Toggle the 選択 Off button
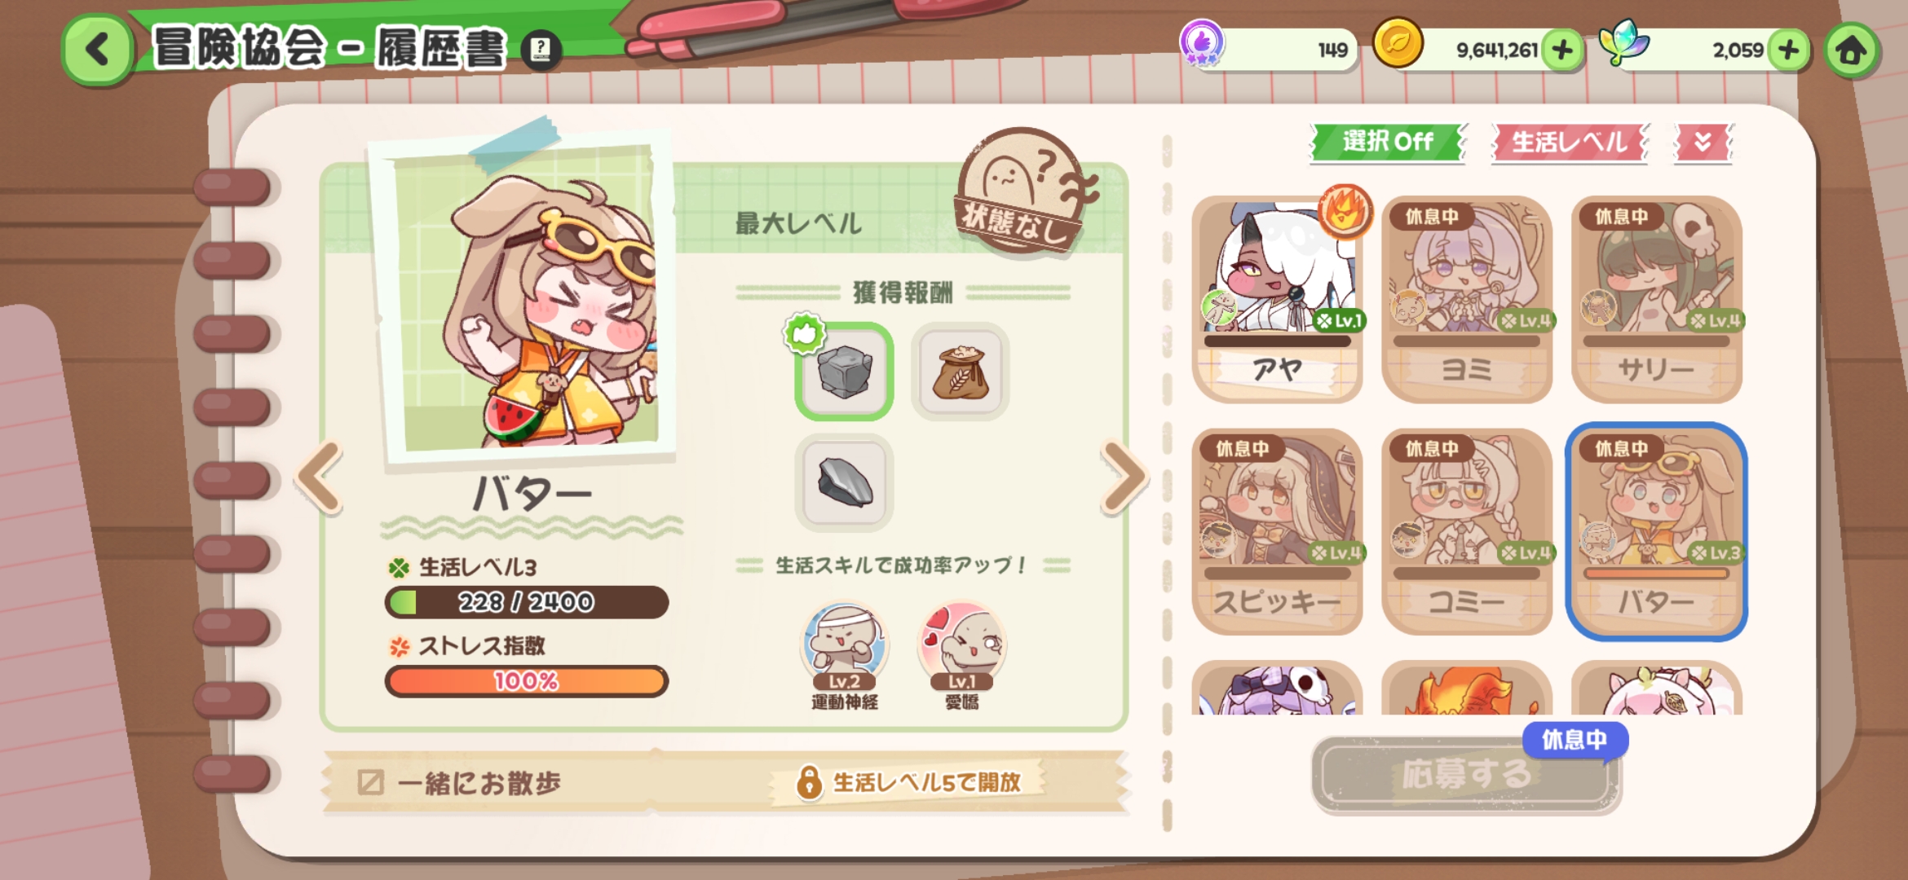Image resolution: width=1908 pixels, height=880 pixels. click(x=1388, y=142)
